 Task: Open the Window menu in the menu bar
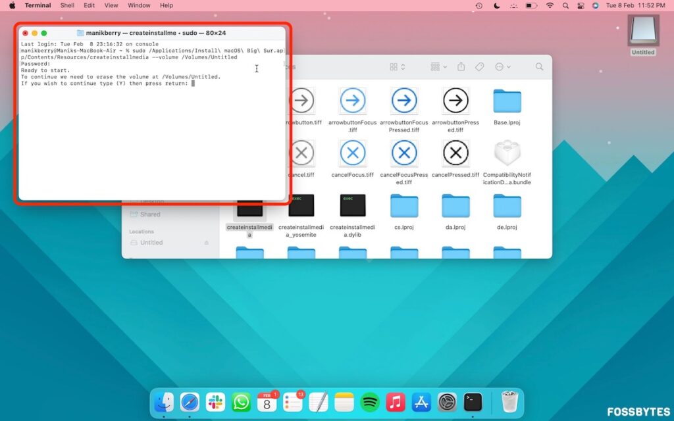(139, 5)
